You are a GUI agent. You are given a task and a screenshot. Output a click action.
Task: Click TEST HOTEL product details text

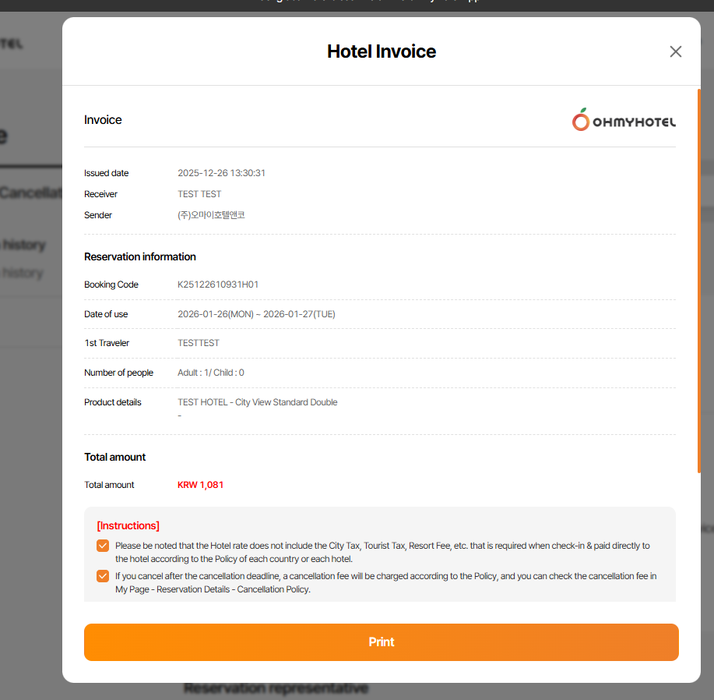(257, 402)
